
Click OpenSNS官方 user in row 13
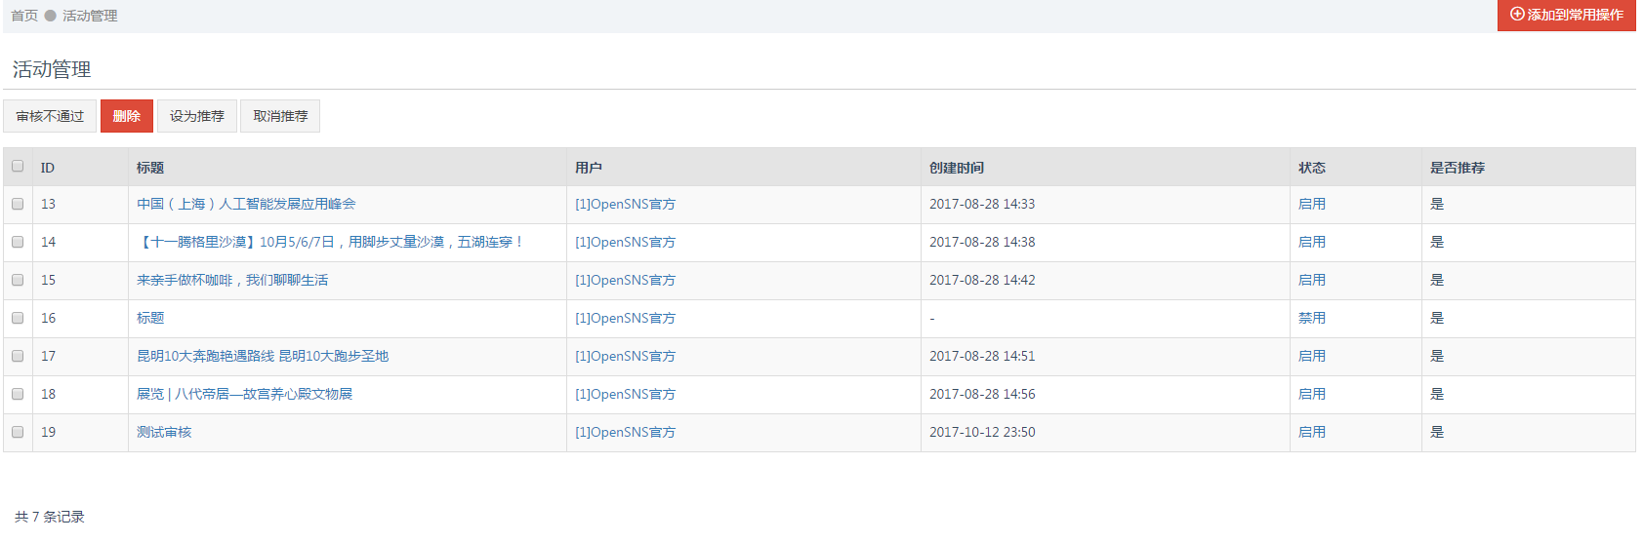pos(625,204)
